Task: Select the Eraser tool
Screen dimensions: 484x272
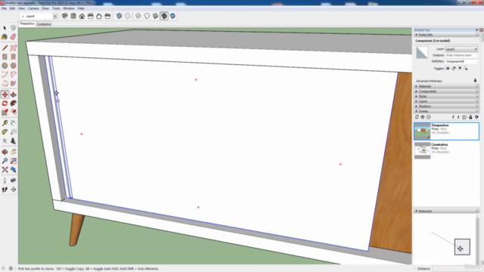Action: pyautogui.click(x=14, y=37)
